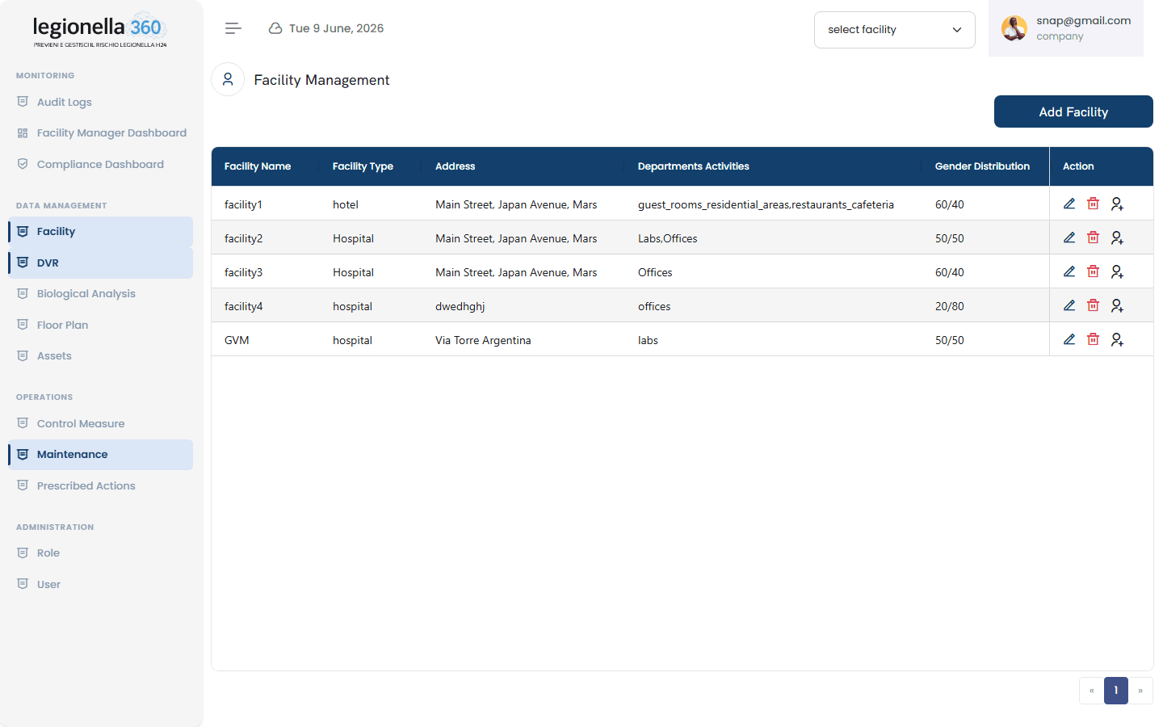Viewport: 1163px width, 727px height.
Task: Open Control Measure page
Action: coord(101,423)
